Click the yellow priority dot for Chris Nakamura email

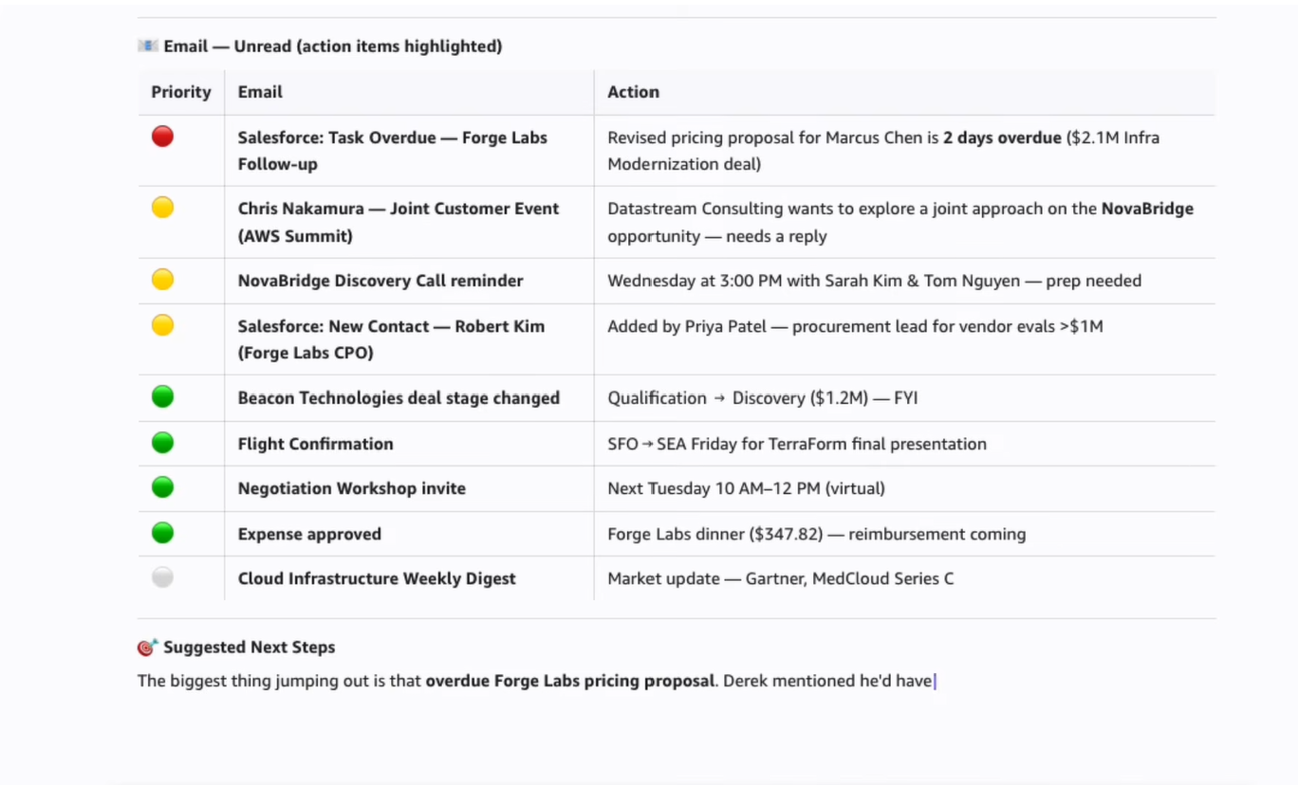point(162,208)
